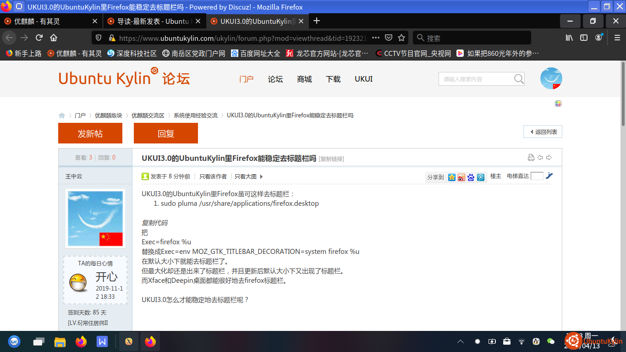Screen dimensions: 626x352
Task: Open the 门户 navigation menu item
Action: 247,79
